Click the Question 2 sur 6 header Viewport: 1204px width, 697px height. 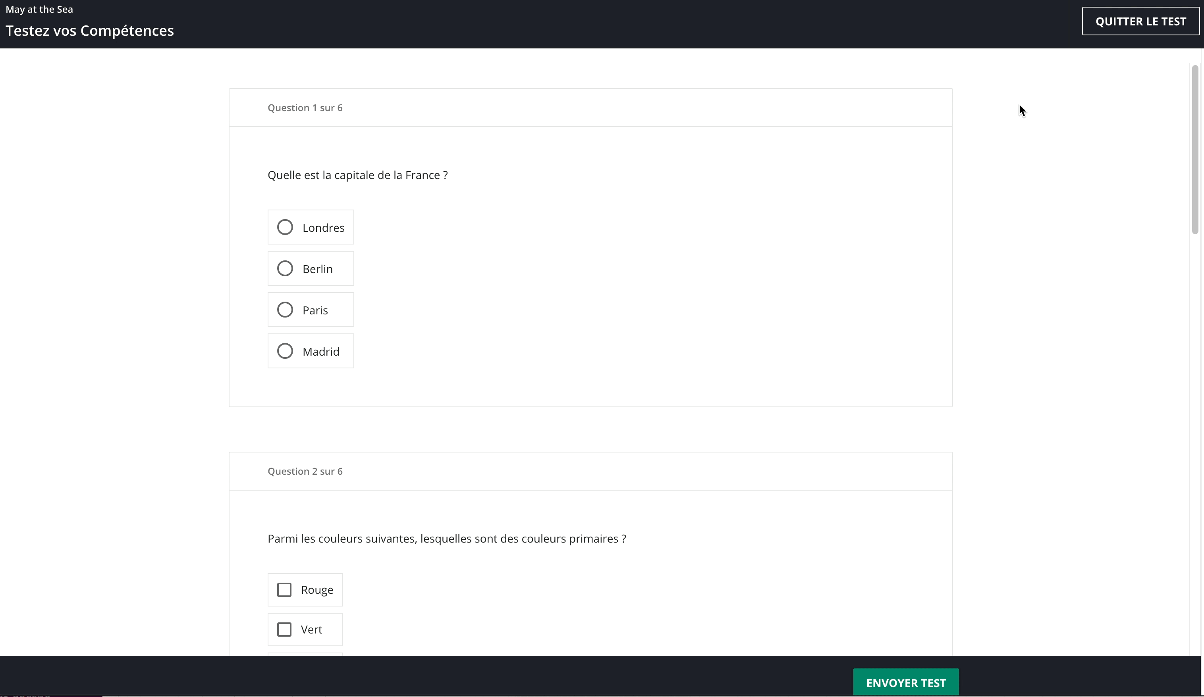pos(305,472)
